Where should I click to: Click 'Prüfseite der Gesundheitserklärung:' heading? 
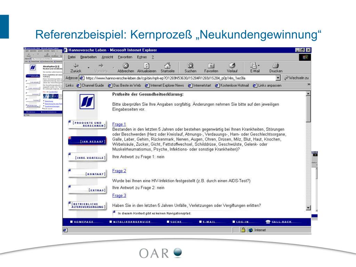(x=148, y=94)
